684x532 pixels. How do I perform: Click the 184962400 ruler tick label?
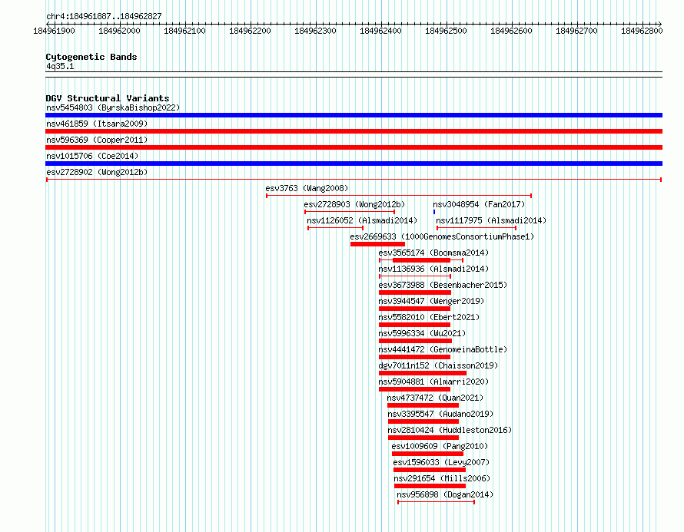pos(380,31)
